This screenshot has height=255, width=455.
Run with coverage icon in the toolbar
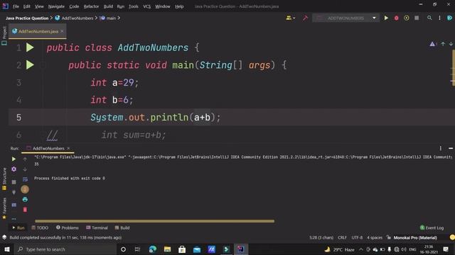pos(406,18)
